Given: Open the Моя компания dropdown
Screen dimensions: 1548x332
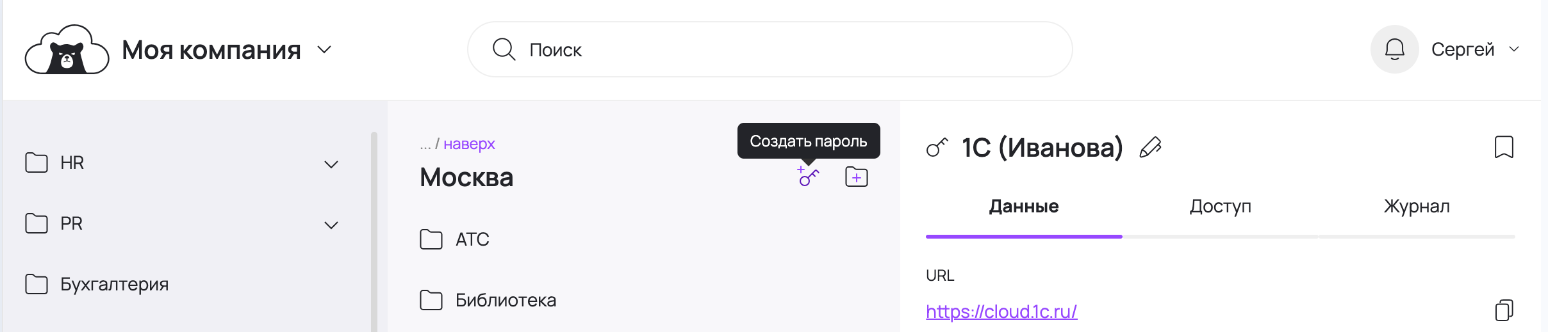Looking at the screenshot, I should coord(325,50).
